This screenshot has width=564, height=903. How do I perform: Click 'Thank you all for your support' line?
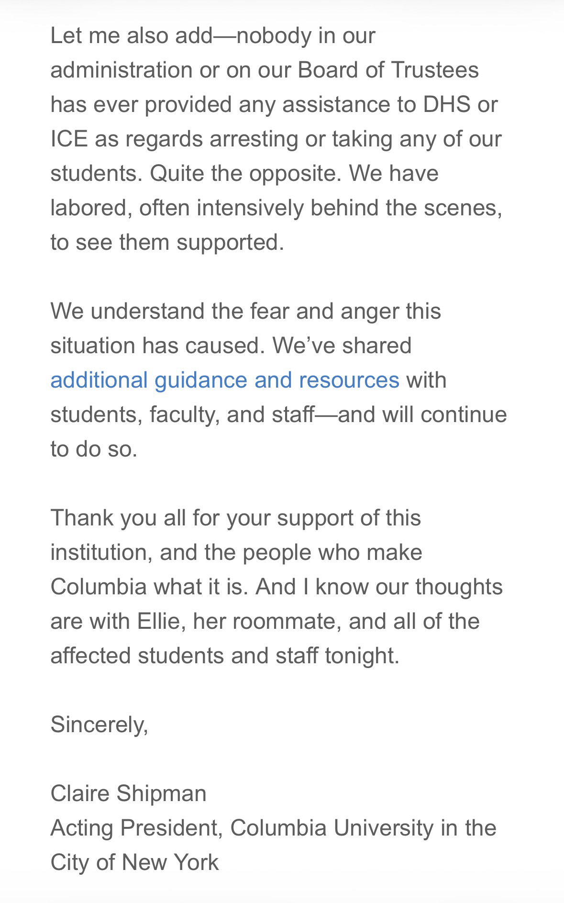click(235, 518)
